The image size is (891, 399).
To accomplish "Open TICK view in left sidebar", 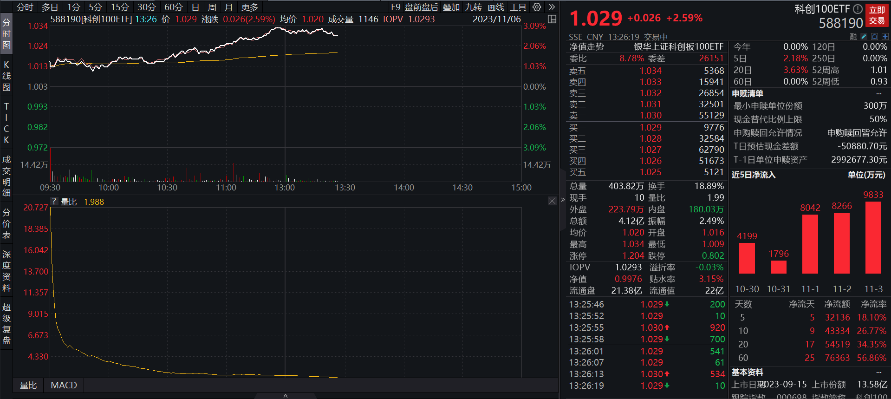I will 7,123.
